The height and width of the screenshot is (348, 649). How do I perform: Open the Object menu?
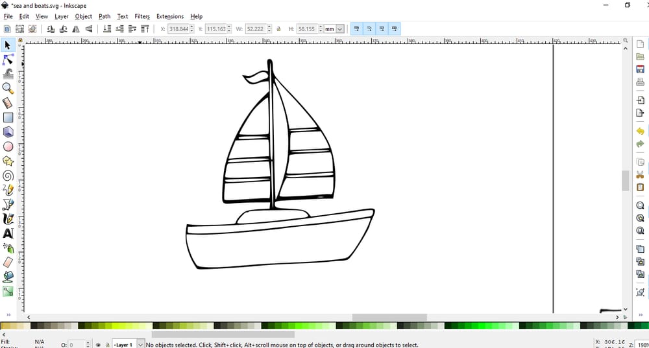[83, 16]
